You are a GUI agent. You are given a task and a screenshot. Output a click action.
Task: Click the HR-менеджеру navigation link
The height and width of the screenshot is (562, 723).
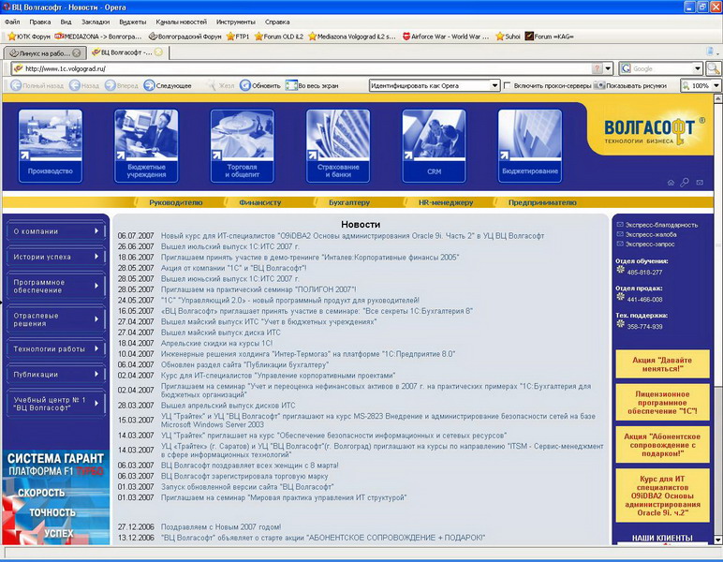(x=446, y=202)
